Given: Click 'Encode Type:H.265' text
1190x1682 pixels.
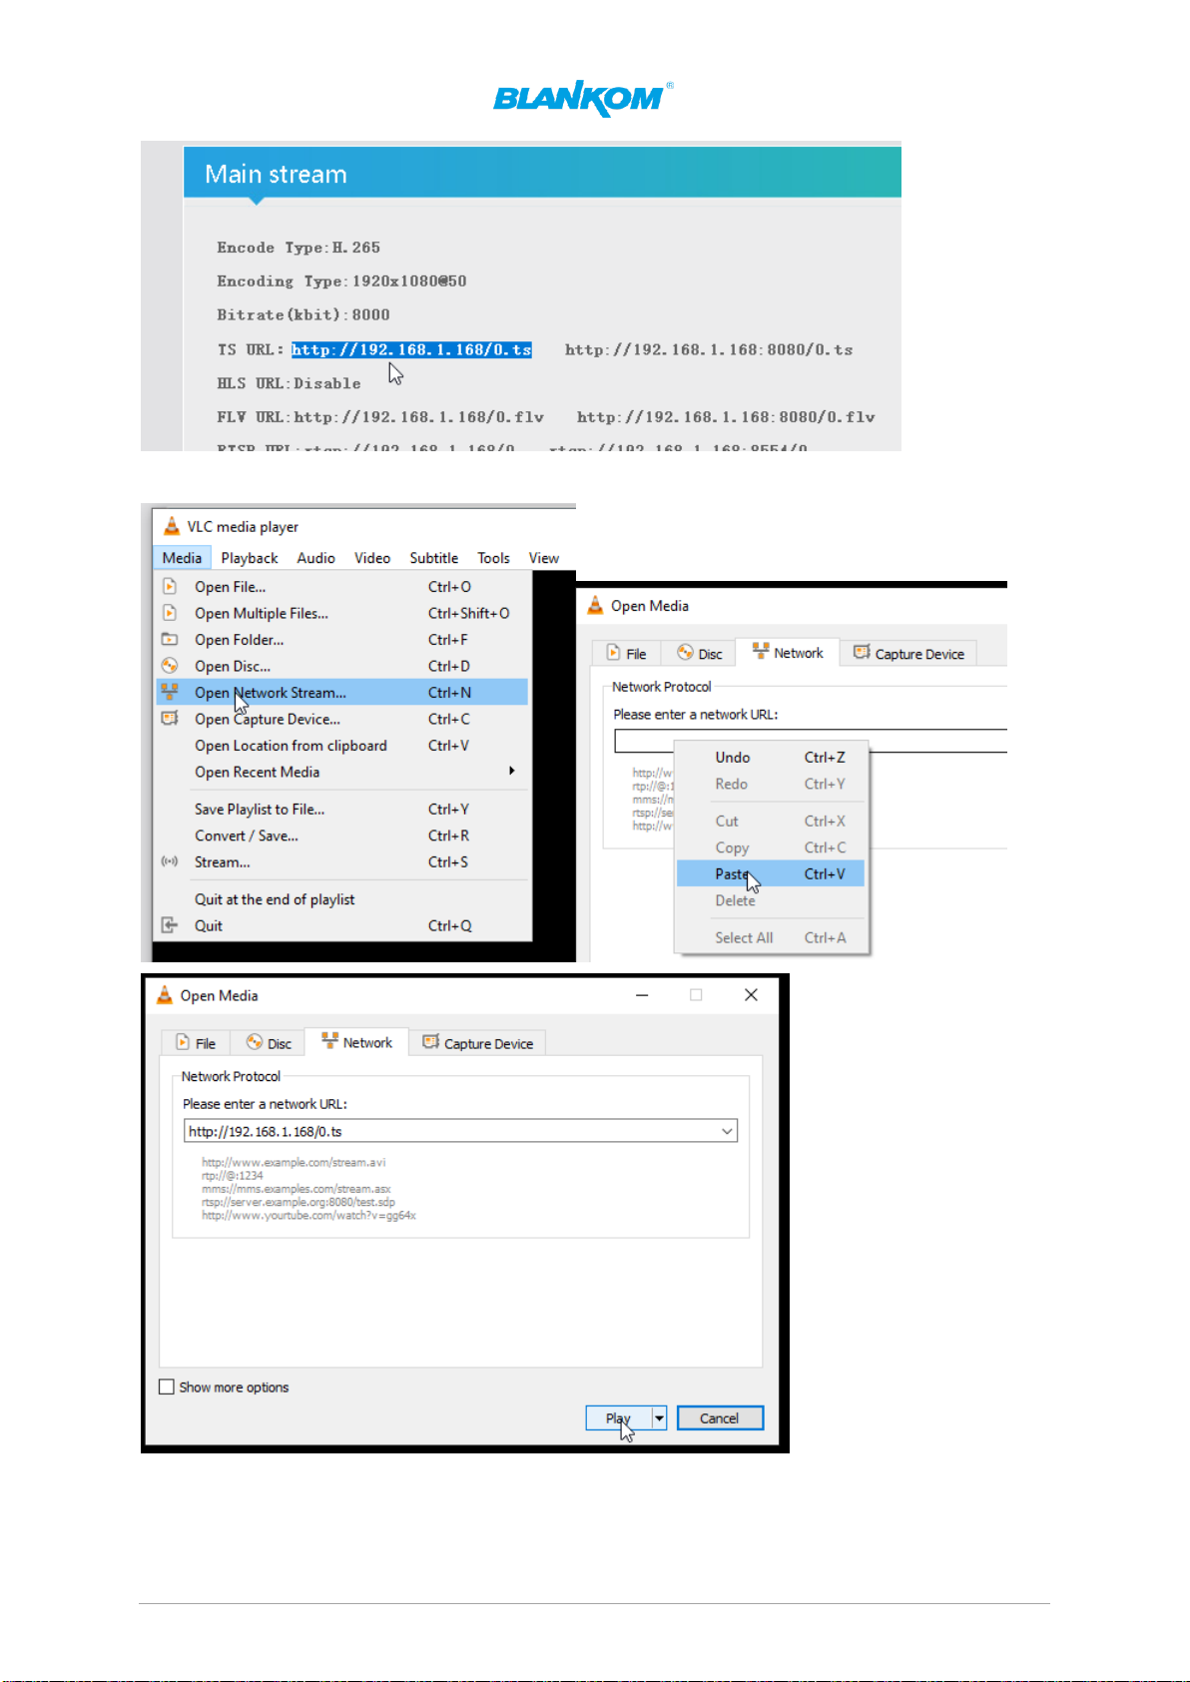Looking at the screenshot, I should (x=298, y=248).
